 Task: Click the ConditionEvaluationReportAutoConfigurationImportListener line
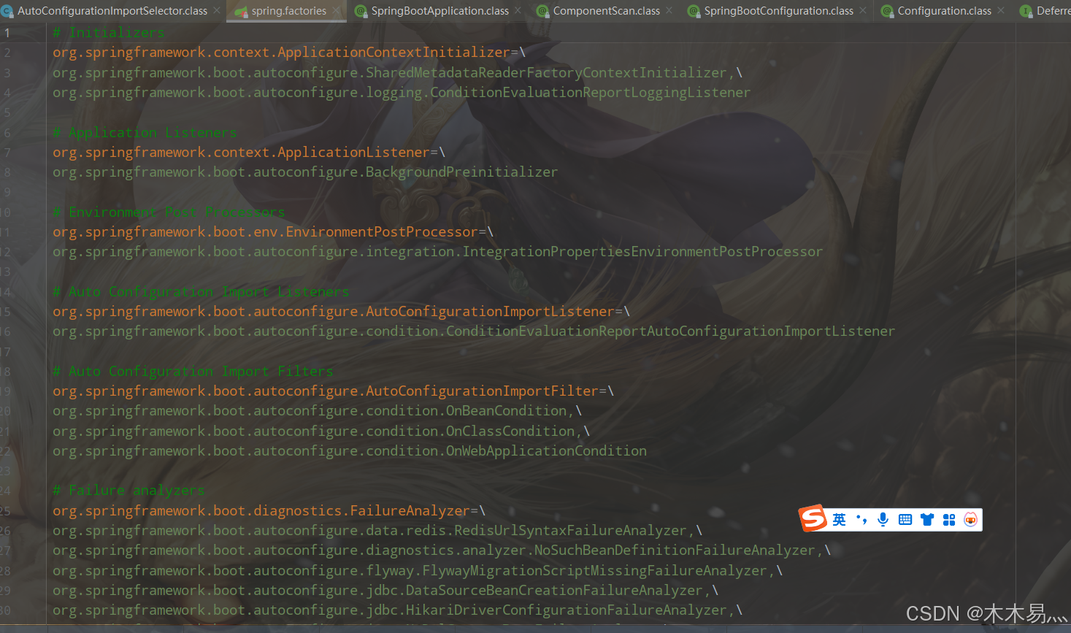pos(474,331)
